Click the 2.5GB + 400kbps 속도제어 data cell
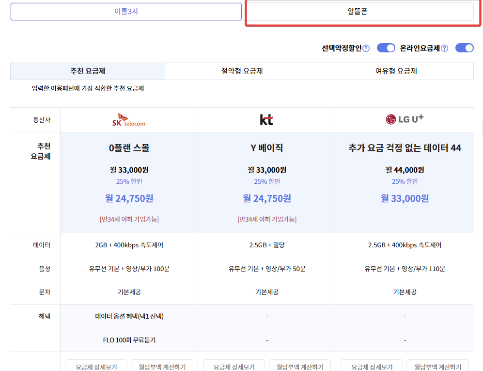Screen dimensions: 483x371 (405, 245)
